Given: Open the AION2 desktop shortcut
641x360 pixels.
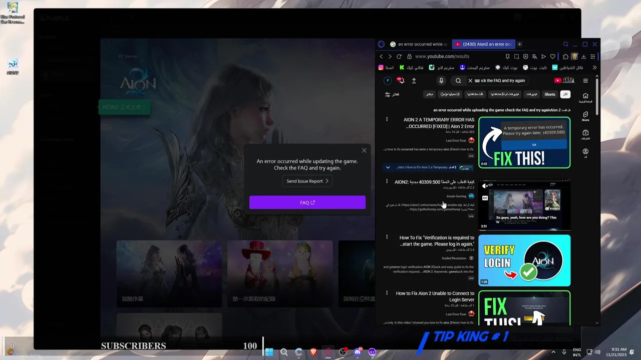Looking at the screenshot, I should (13, 67).
